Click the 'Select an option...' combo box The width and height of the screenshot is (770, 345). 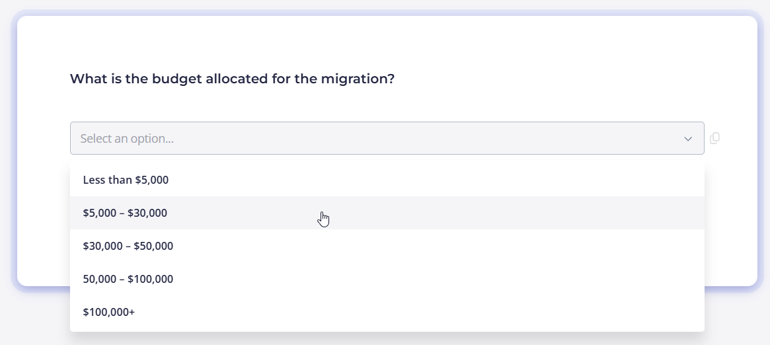[x=387, y=138]
